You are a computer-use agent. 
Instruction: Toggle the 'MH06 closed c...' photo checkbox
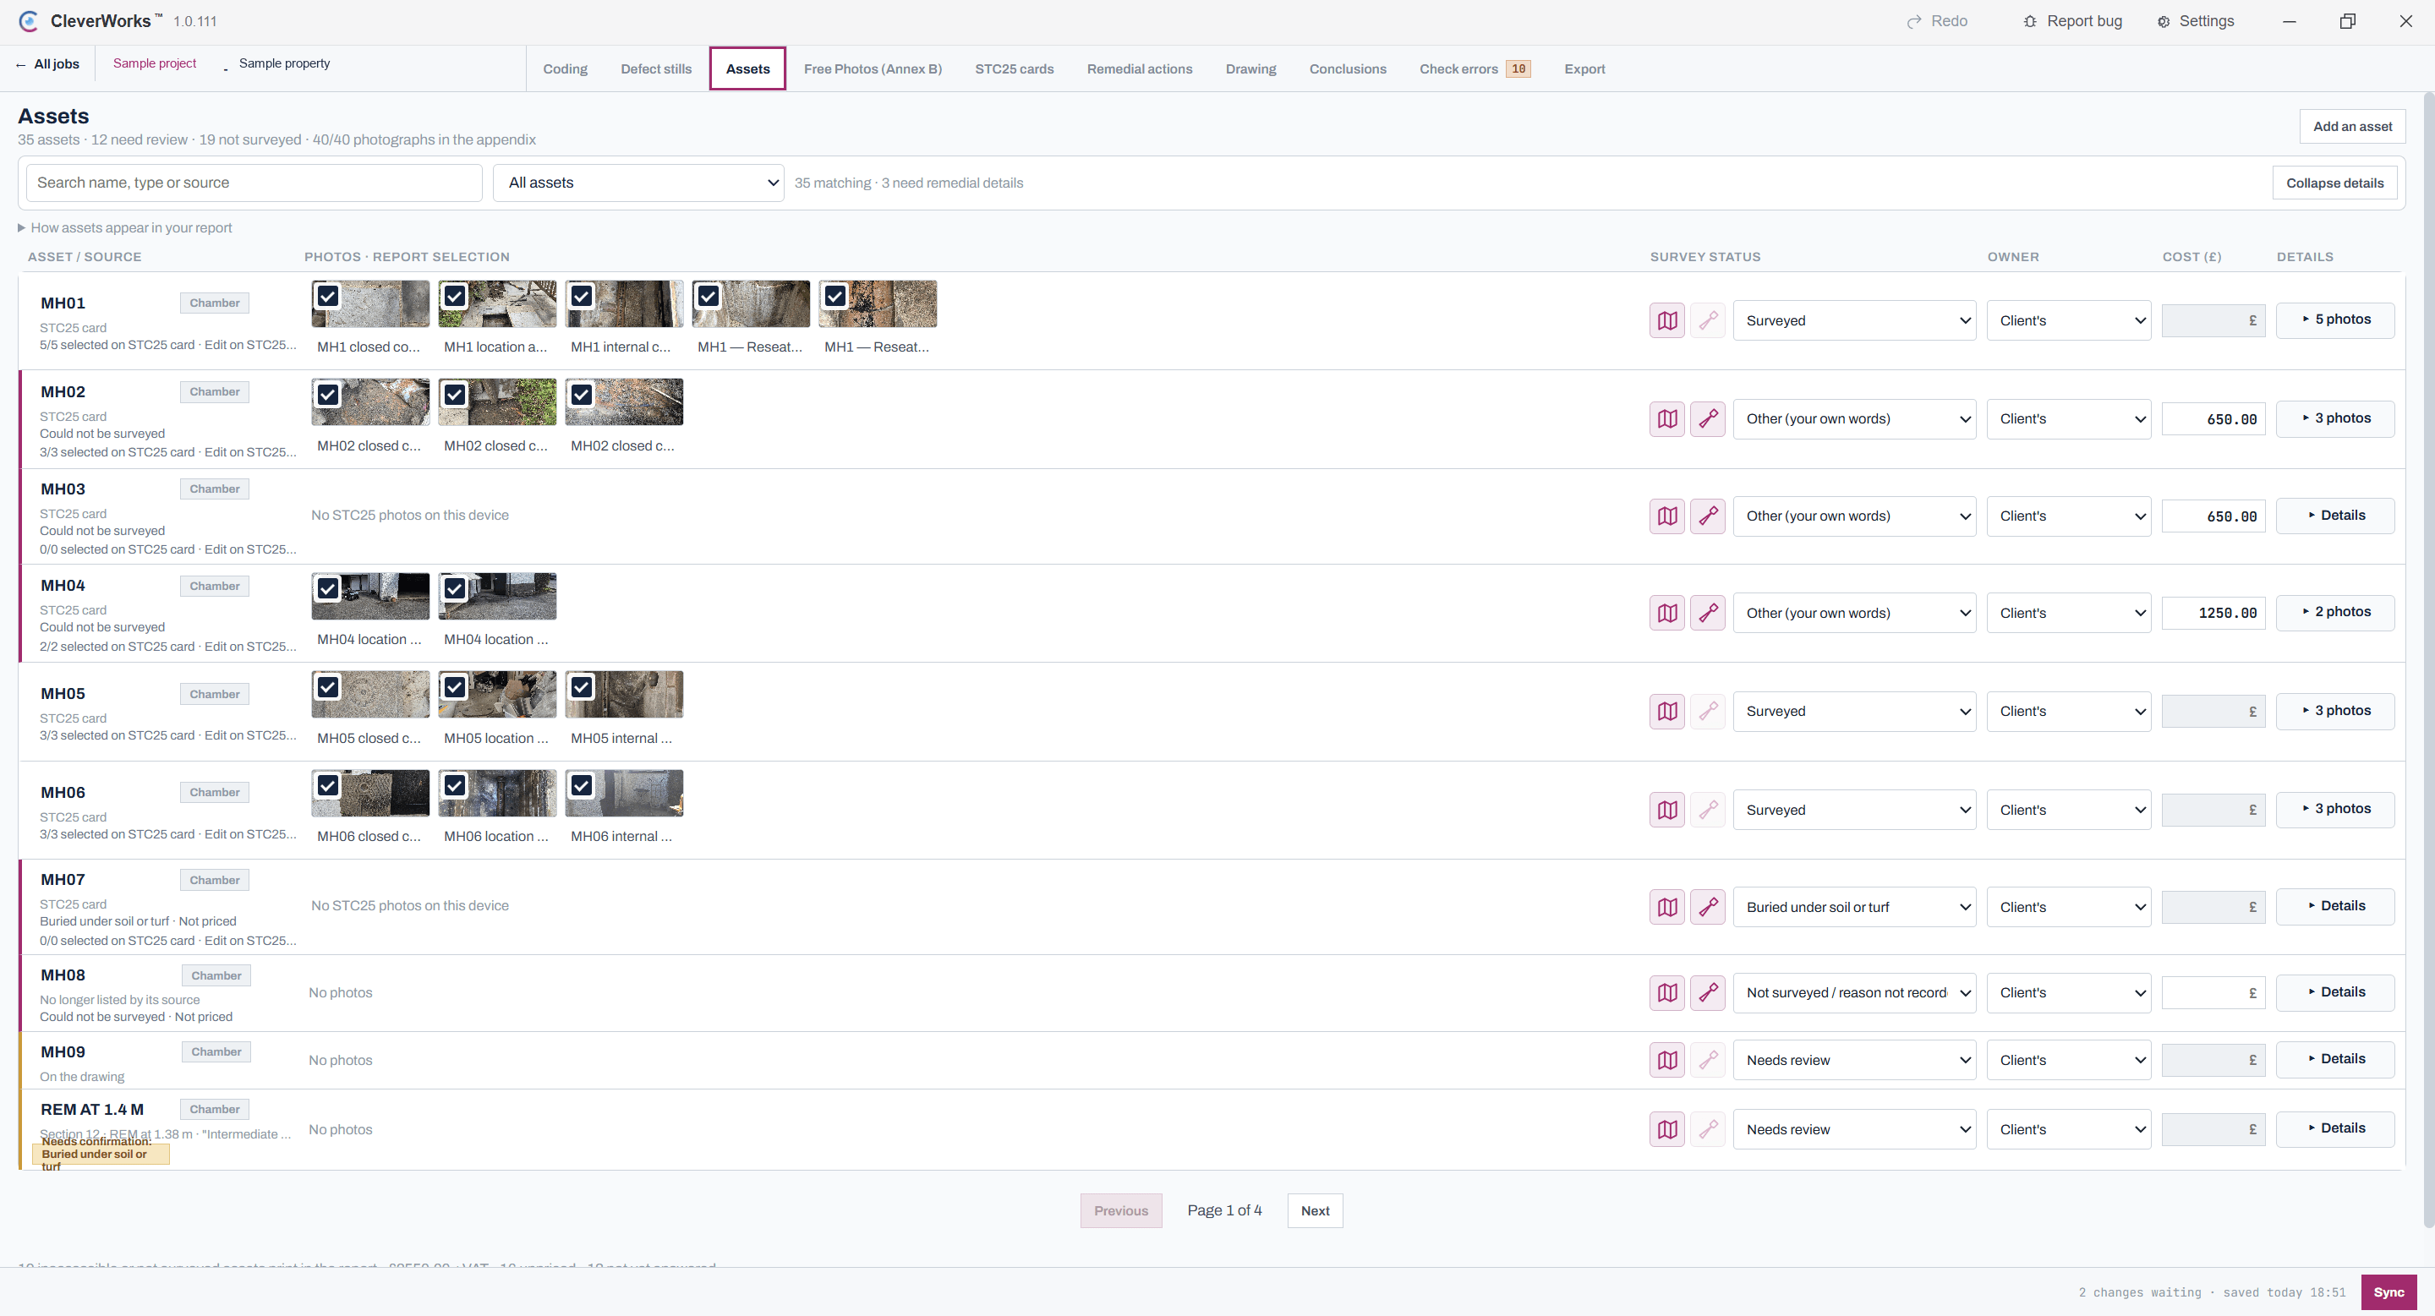(328, 785)
